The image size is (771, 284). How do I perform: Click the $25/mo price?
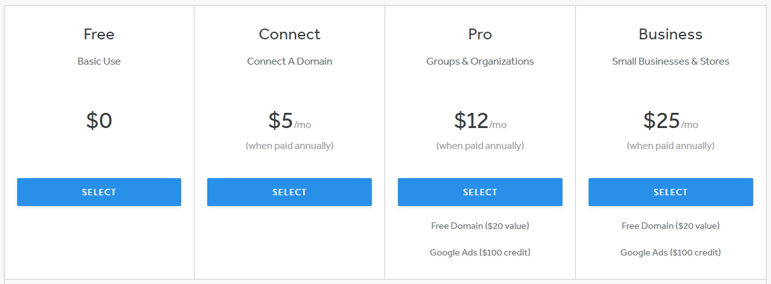click(x=671, y=120)
